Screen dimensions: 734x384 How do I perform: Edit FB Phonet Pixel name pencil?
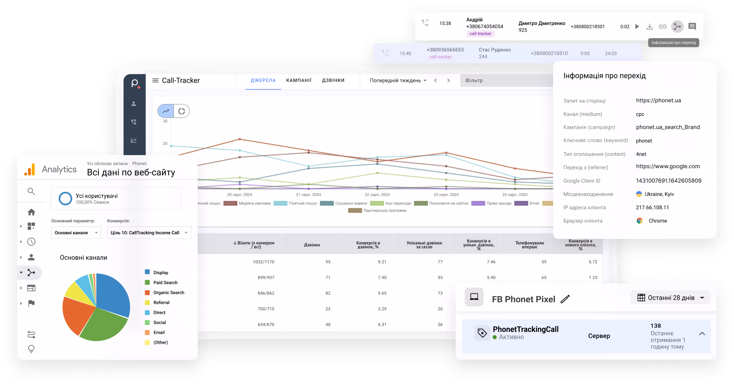(565, 299)
